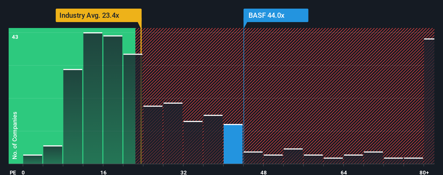
Task: Click the y-axis value 43
Action: coord(15,37)
